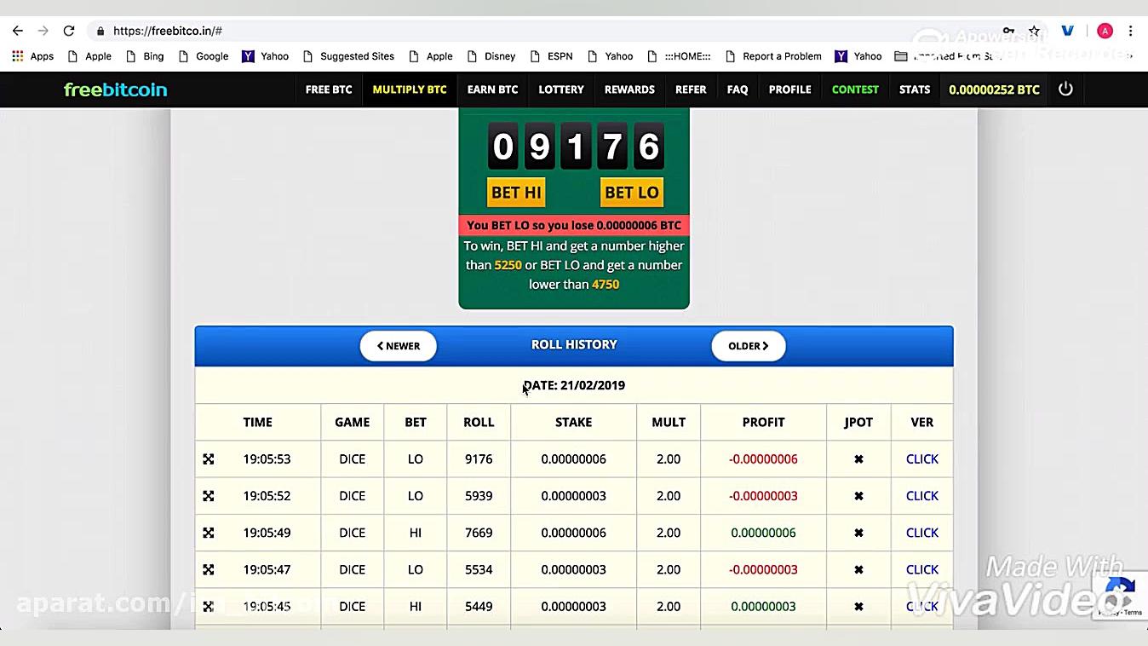Click the roll value 5449 cell

479,607
